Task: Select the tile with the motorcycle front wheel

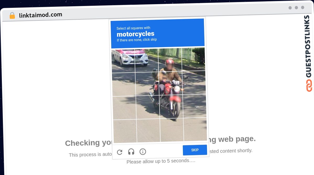Action: click(x=172, y=107)
